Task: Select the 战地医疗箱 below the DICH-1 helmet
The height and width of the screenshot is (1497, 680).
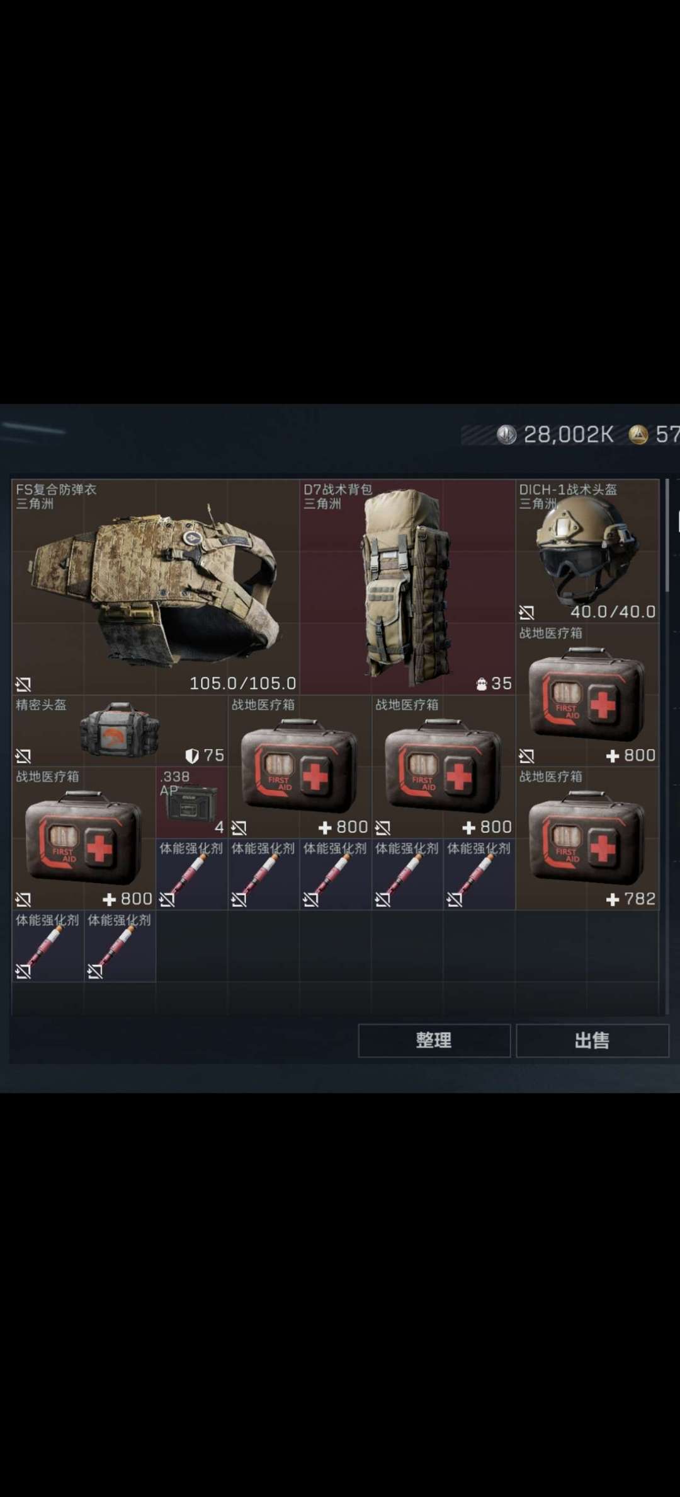Action: coord(587,695)
